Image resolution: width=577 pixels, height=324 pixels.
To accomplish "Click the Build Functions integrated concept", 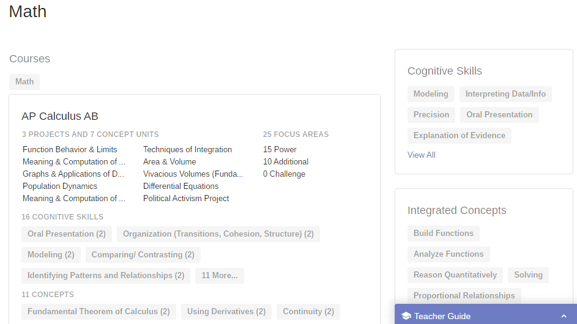I will pyautogui.click(x=444, y=234).
